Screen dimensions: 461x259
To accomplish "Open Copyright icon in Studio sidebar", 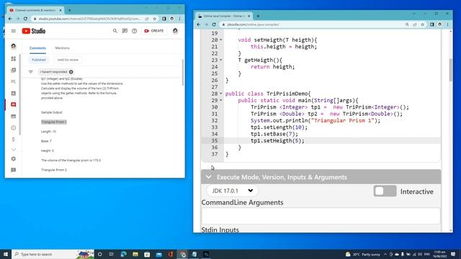I will (x=13, y=128).
